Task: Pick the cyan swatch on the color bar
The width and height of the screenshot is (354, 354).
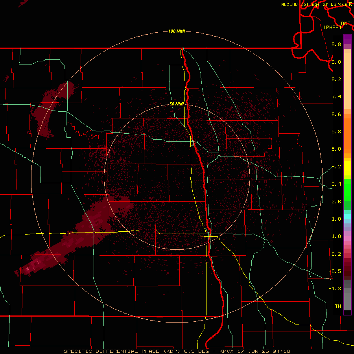Action: click(347, 216)
